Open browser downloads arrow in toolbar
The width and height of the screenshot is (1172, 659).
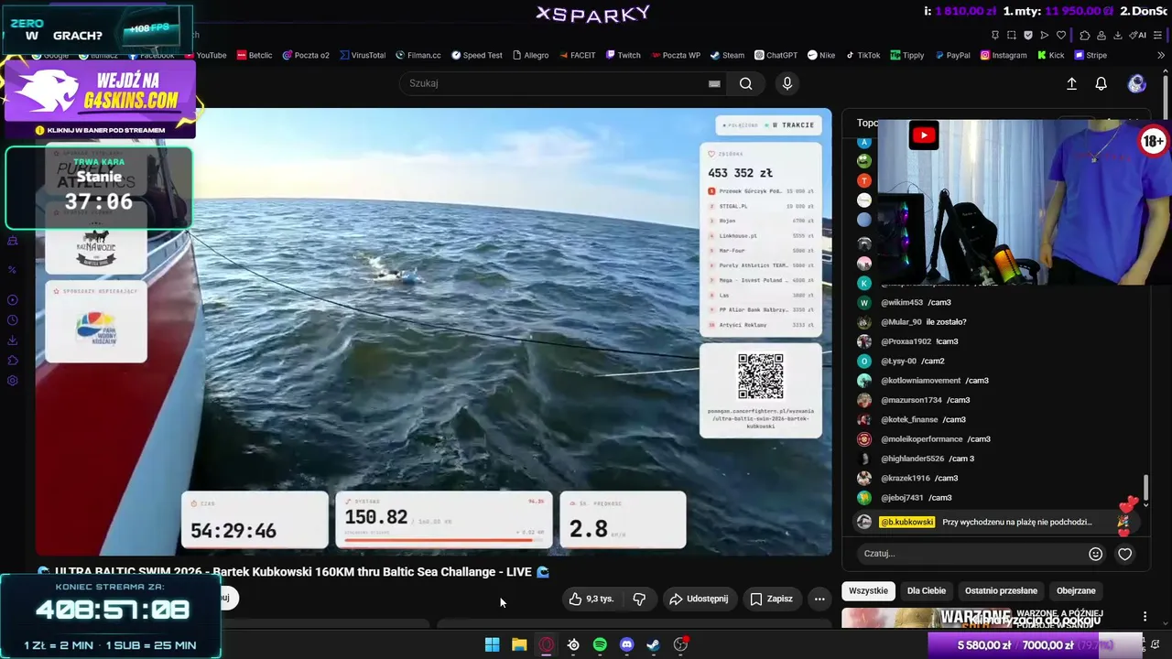click(1118, 35)
